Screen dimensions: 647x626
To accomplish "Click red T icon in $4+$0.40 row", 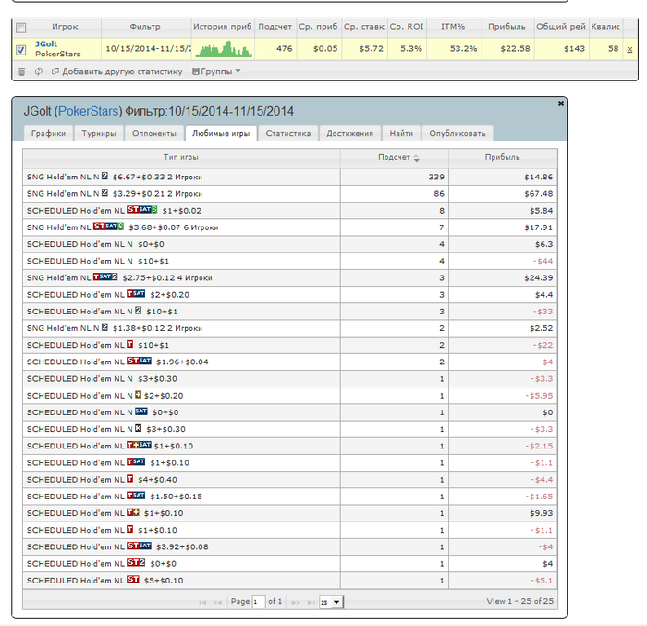I will (130, 479).
